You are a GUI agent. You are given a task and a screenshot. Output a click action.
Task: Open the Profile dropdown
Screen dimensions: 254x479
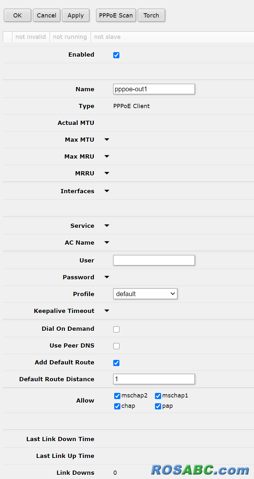point(145,294)
